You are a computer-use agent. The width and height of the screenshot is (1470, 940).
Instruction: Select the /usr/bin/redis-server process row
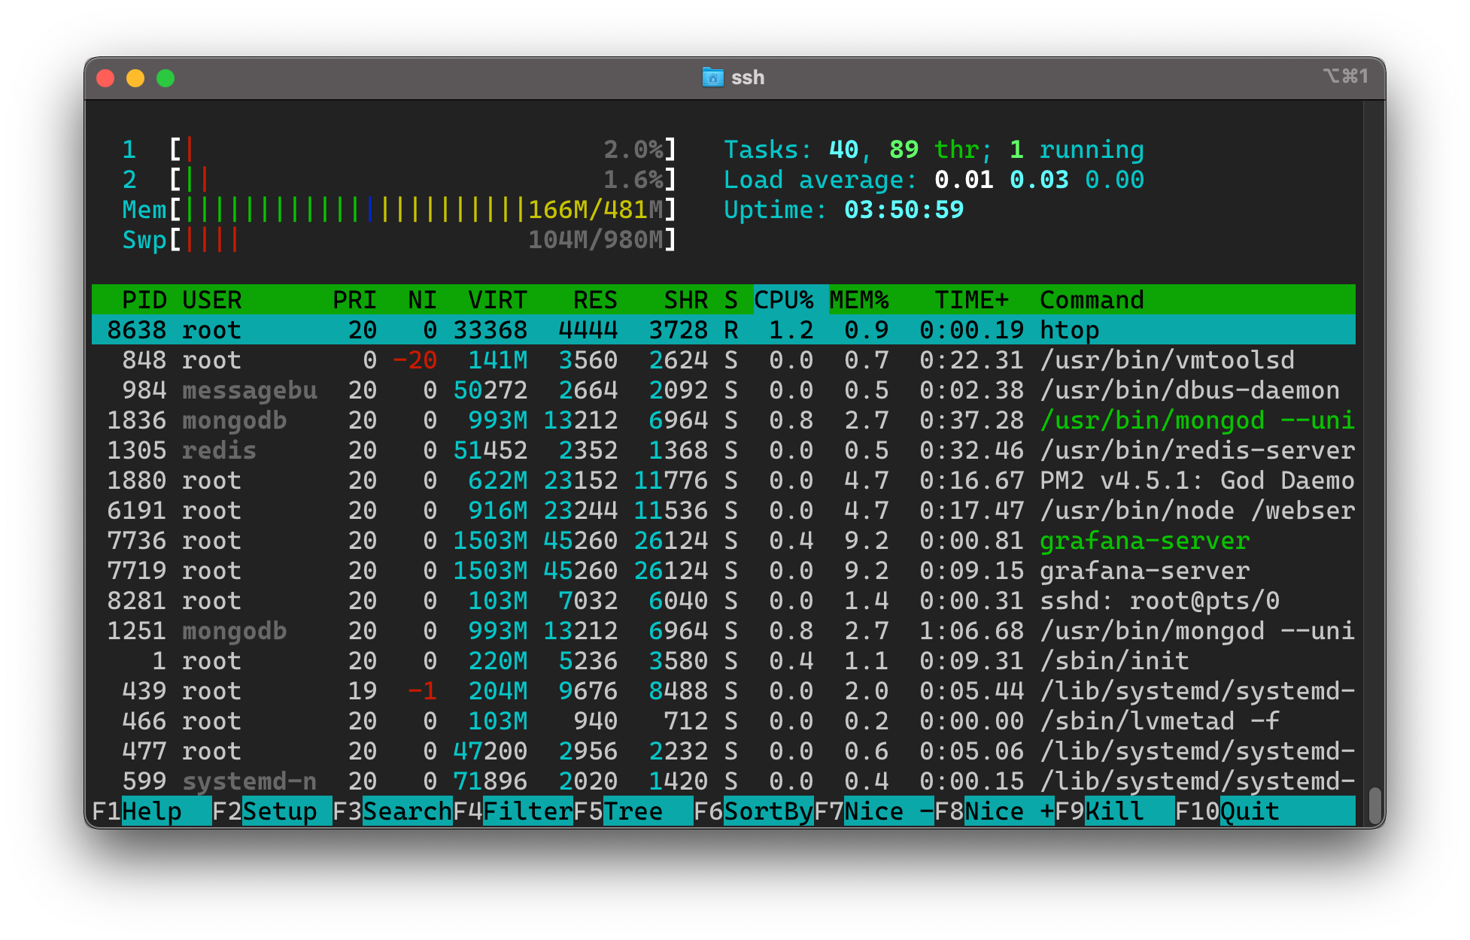[723, 450]
